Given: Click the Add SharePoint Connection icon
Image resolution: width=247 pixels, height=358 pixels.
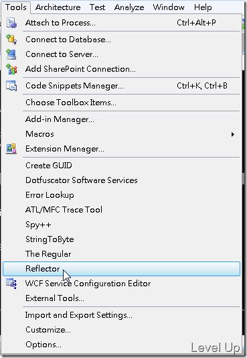Looking at the screenshot, I should pos(11,69).
